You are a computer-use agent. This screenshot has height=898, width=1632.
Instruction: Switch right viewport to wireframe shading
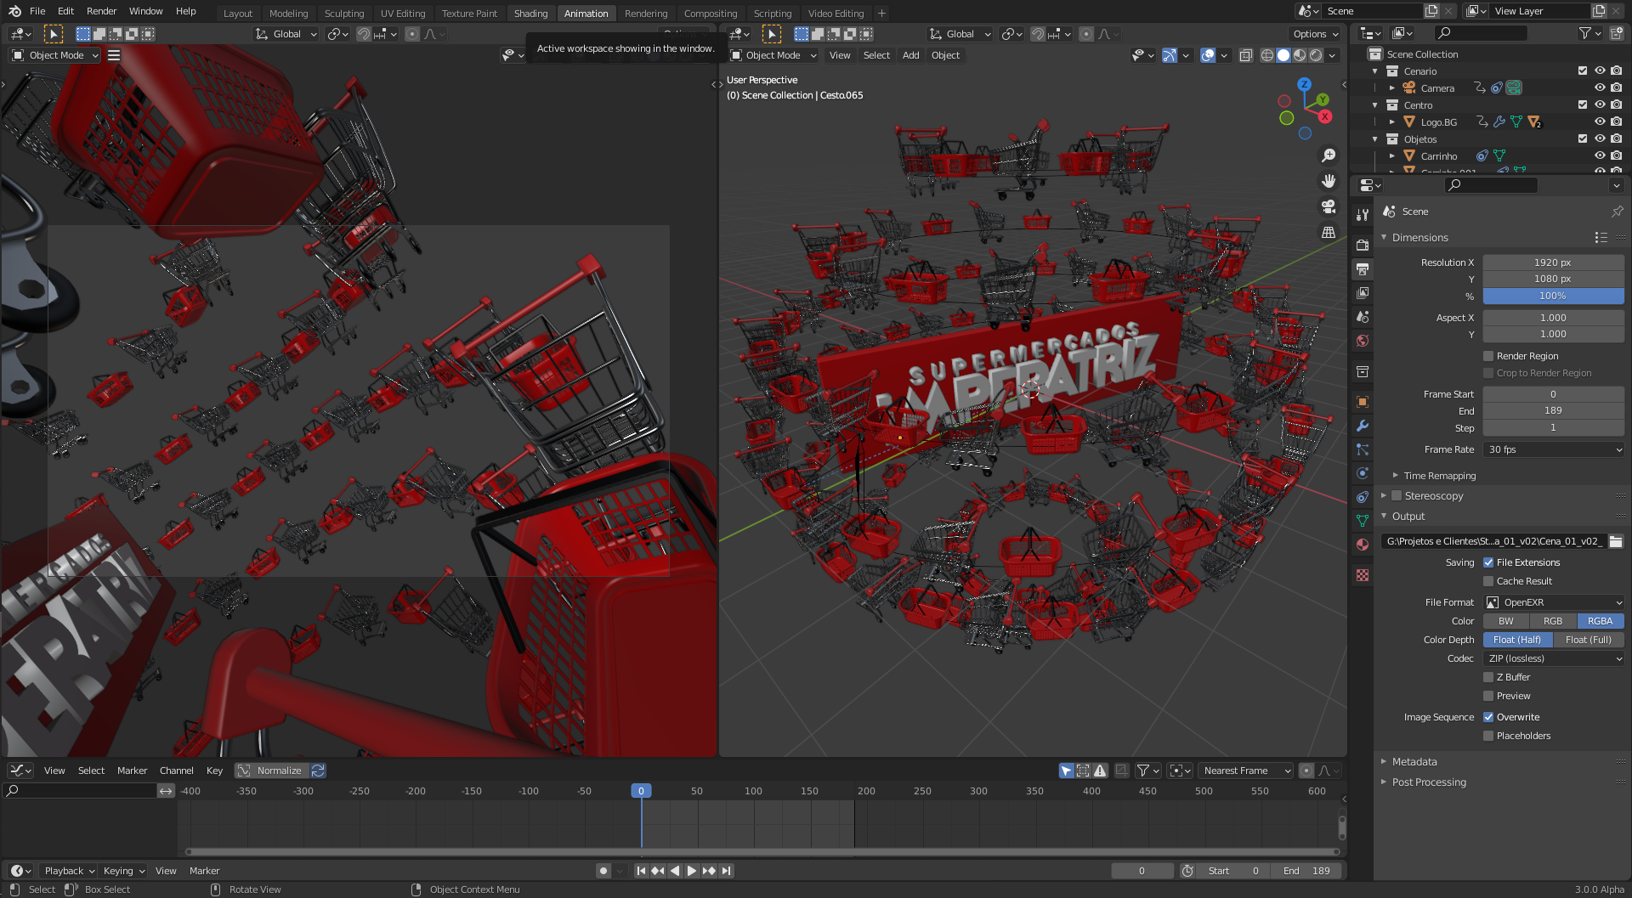coord(1267,55)
